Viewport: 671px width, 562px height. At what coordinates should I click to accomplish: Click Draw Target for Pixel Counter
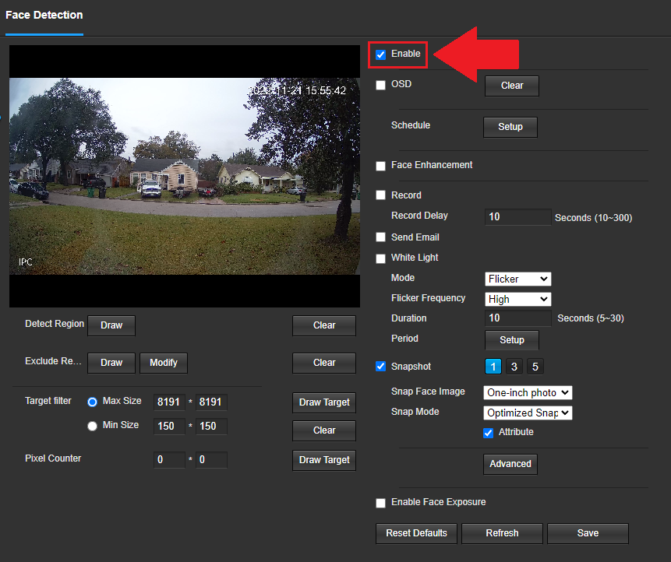[324, 460]
